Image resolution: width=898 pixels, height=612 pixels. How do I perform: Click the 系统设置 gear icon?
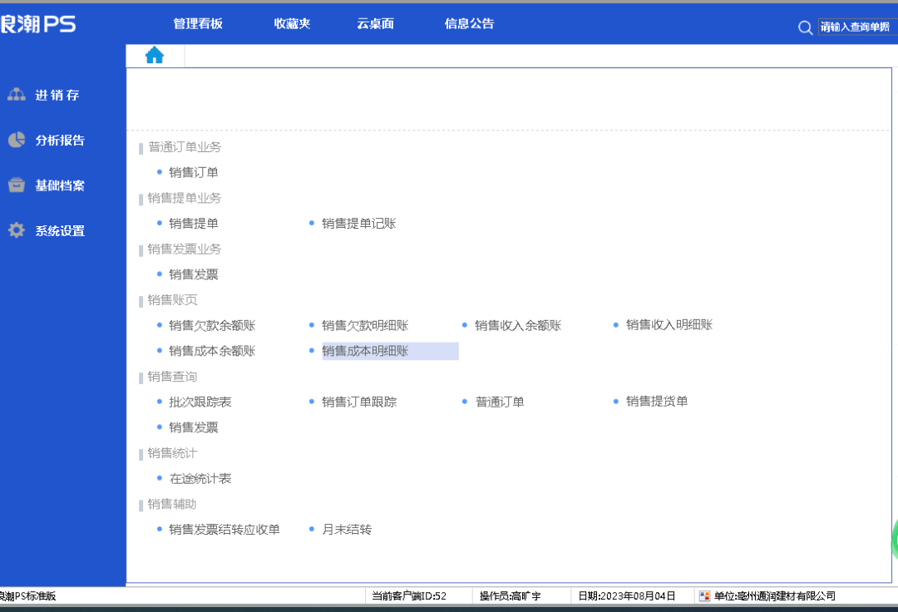17,230
